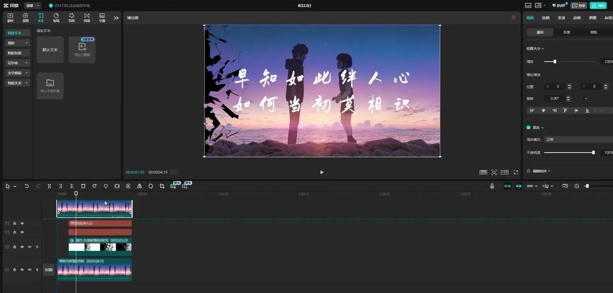Image resolution: width=613 pixels, height=293 pixels.
Task: Click the mirror flip icon
Action: (139, 186)
